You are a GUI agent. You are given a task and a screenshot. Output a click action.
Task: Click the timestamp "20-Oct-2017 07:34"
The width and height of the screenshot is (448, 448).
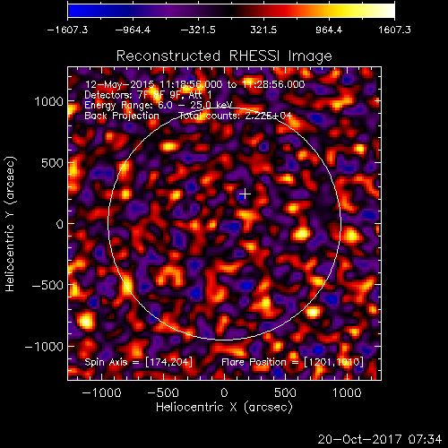pyautogui.click(x=380, y=439)
